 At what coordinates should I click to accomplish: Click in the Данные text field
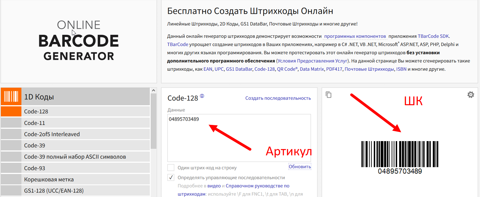pyautogui.click(x=239, y=137)
